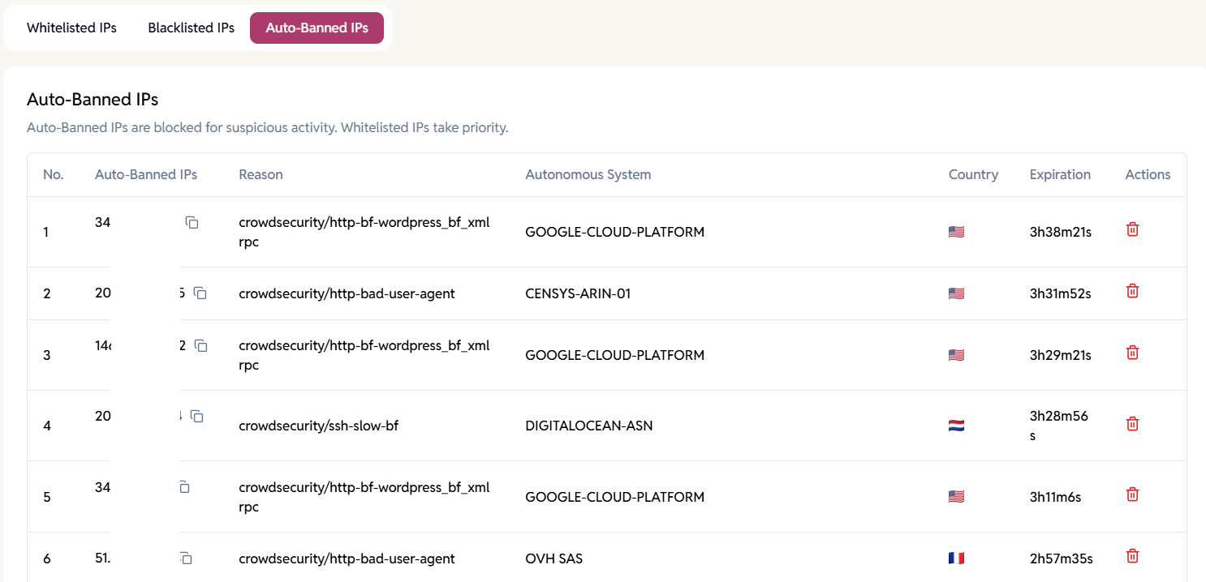
Task: Click the Expiration column header
Action: point(1060,174)
